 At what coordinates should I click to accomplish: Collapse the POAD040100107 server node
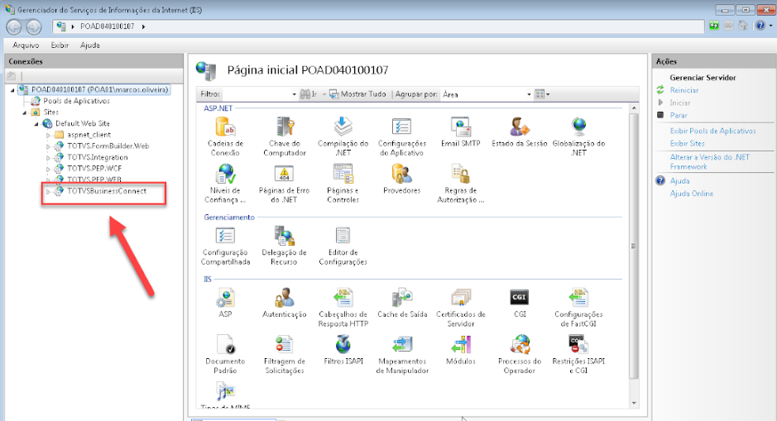(12, 90)
